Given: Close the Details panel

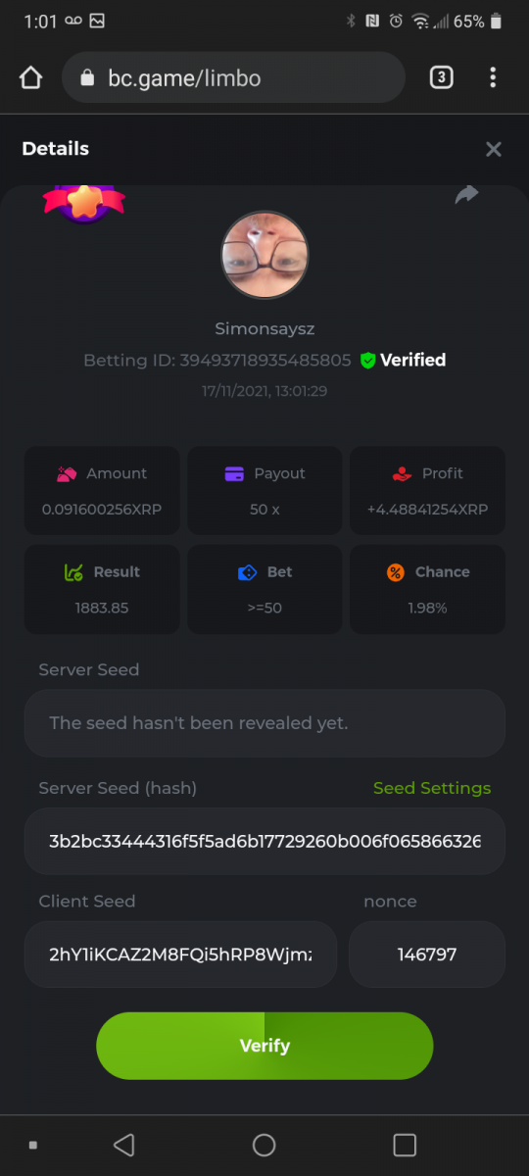Looking at the screenshot, I should [x=494, y=149].
